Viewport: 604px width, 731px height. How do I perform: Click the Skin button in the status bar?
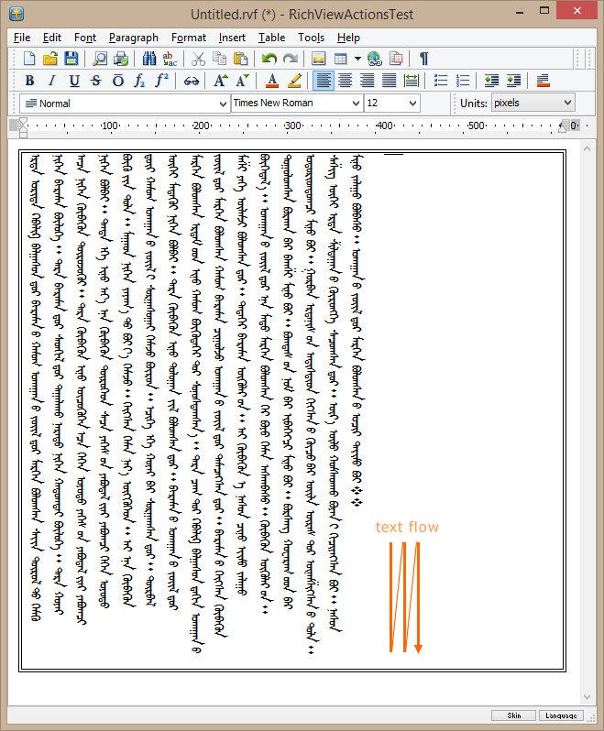[514, 715]
